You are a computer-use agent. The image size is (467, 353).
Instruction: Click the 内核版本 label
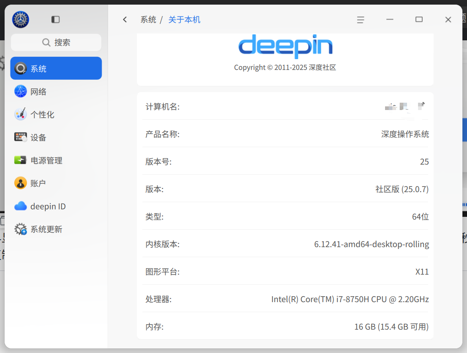163,244
